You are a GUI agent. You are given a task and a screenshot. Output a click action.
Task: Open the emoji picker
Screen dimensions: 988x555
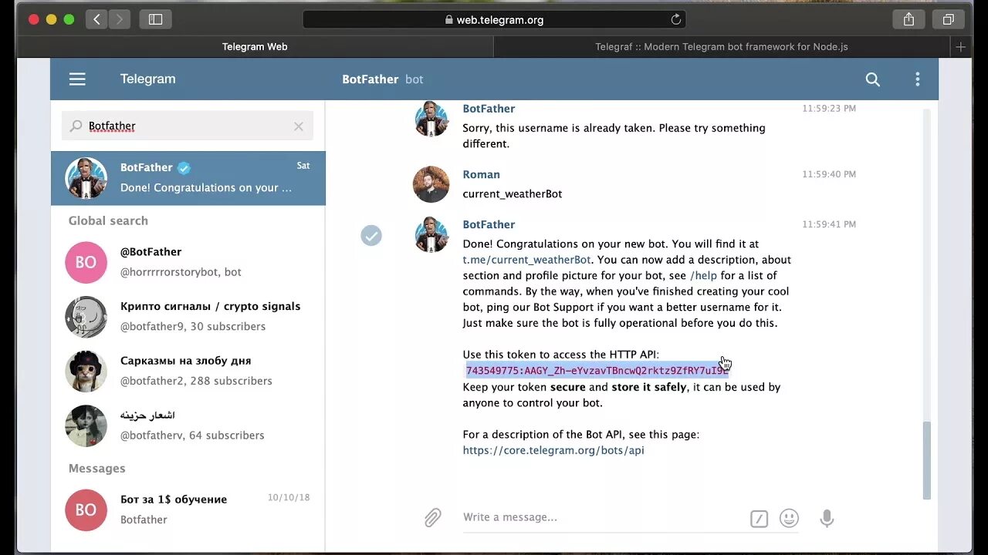point(789,518)
